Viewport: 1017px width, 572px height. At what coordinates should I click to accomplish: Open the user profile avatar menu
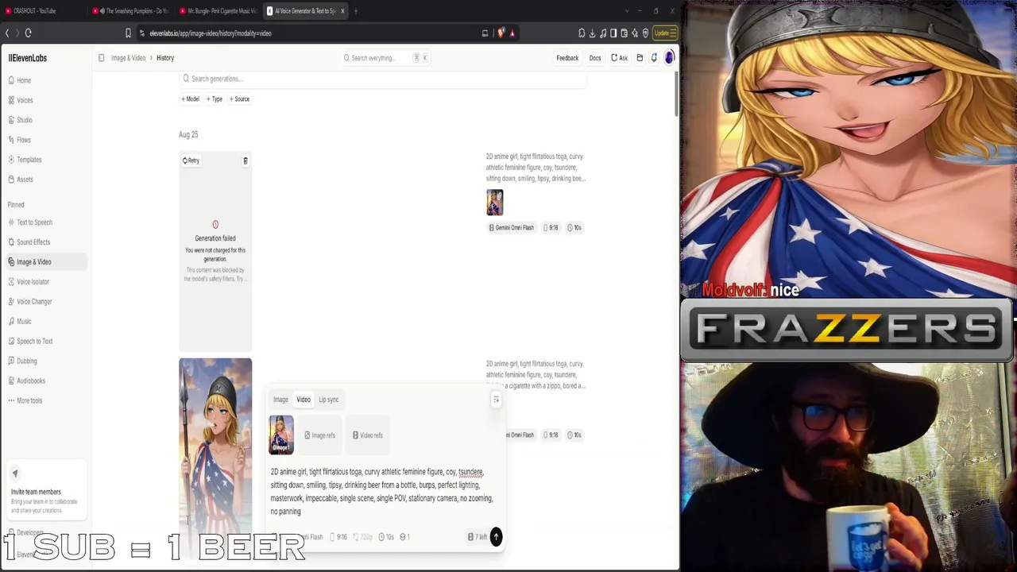coord(670,57)
